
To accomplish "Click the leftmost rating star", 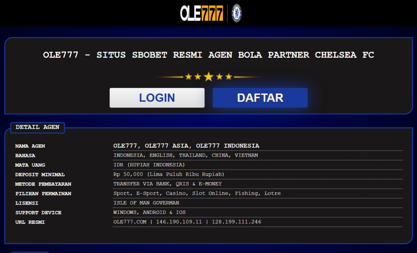I will pyautogui.click(x=188, y=76).
